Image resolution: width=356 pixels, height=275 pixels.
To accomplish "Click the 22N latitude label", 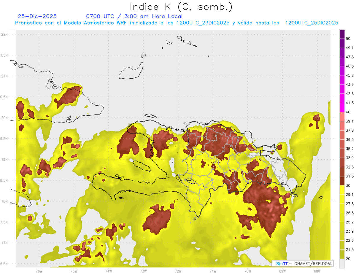I will point(5,34).
